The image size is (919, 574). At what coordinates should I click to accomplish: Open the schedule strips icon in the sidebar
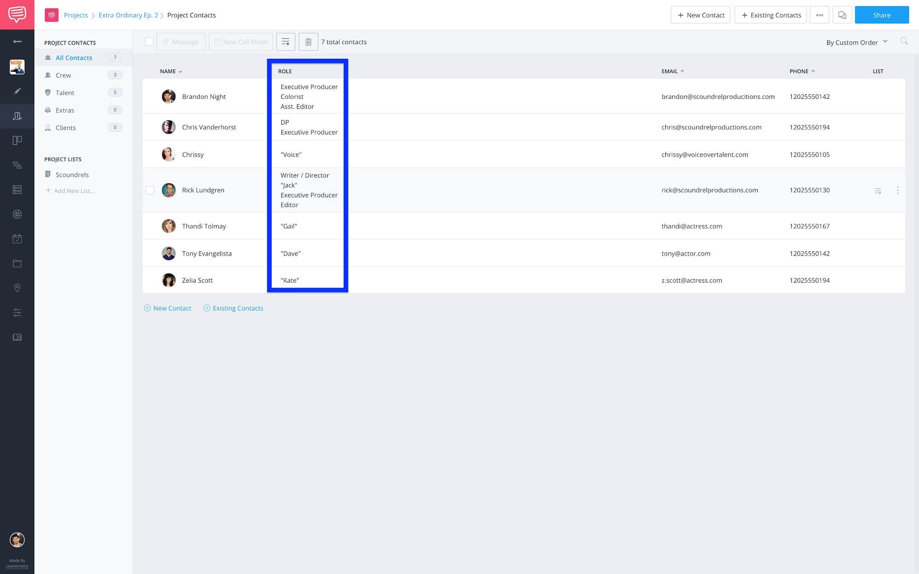tap(17, 165)
